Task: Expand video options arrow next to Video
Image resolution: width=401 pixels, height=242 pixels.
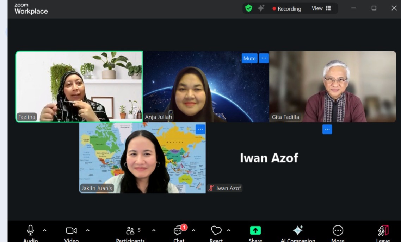Action: [x=88, y=230]
